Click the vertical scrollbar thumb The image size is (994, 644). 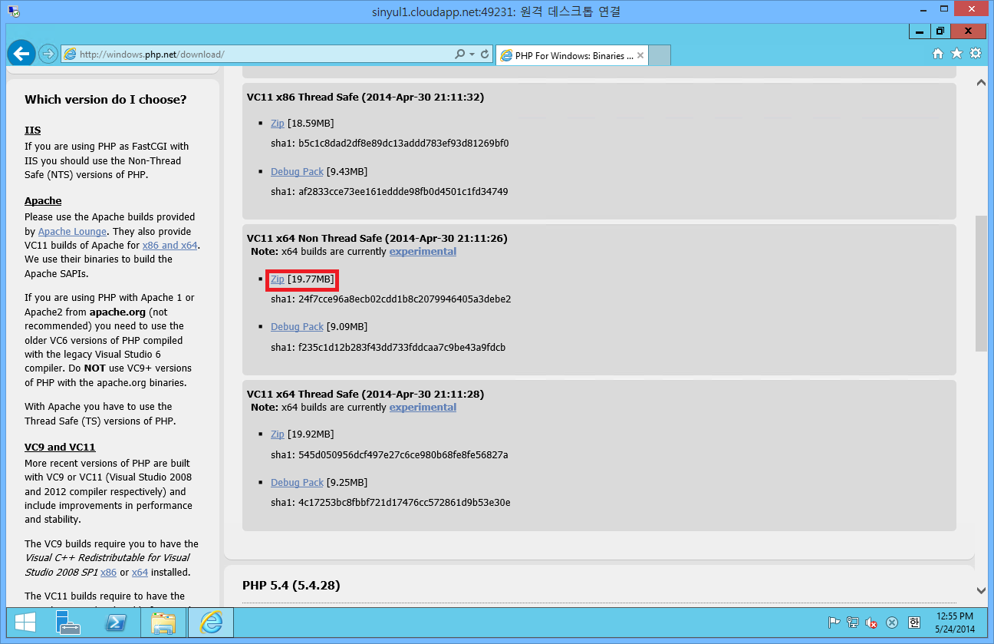[x=981, y=284]
